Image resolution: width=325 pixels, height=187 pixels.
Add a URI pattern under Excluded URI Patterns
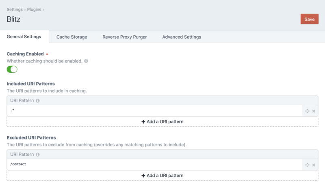162,176
